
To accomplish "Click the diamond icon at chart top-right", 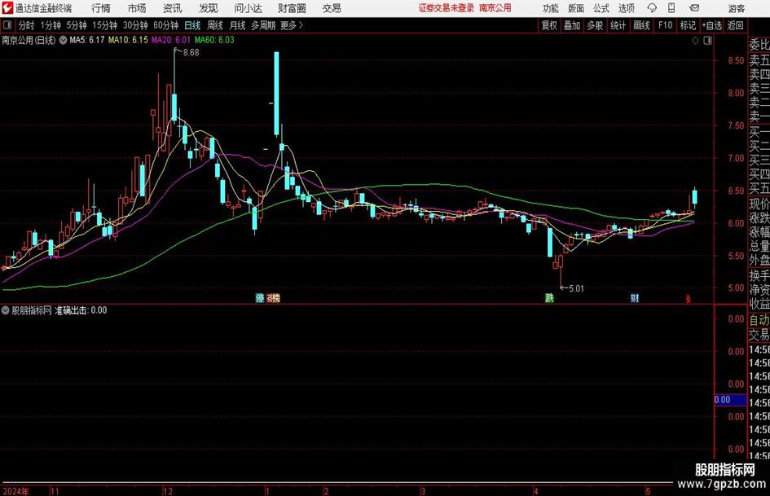I will click(x=695, y=41).
